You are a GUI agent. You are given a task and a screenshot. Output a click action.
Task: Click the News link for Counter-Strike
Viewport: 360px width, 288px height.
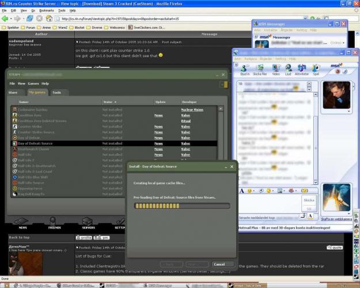pyautogui.click(x=158, y=126)
